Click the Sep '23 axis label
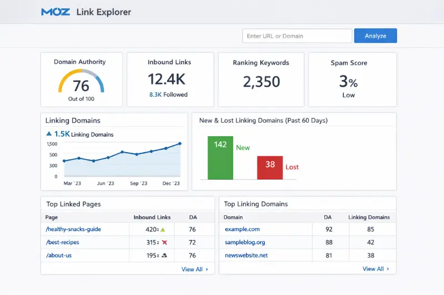 (138, 183)
